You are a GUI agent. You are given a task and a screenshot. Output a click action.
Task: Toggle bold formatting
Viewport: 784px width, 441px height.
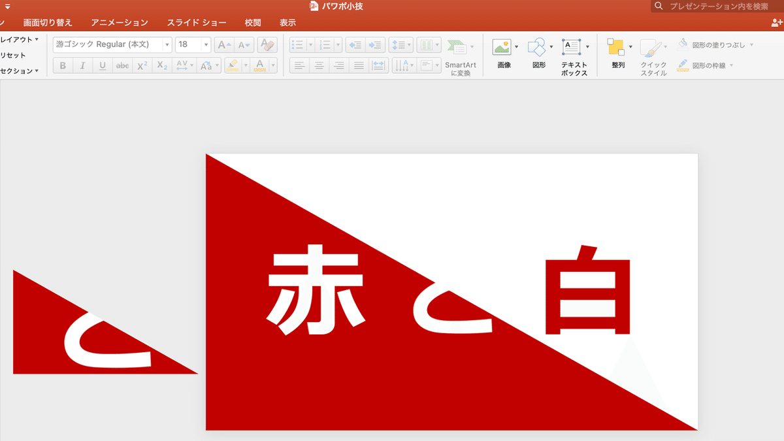tap(63, 65)
